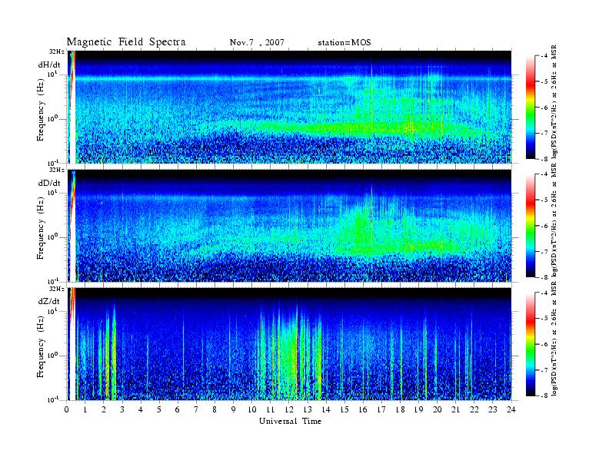Click the "Magnetic Field Spectra" title
The image size is (609, 470).
126,42
